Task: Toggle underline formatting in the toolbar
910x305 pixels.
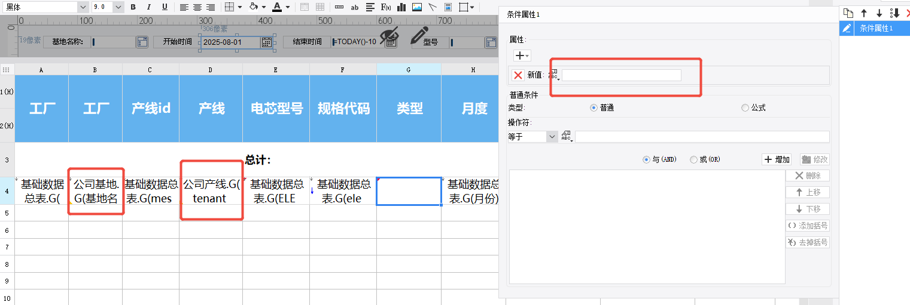Action: click(x=165, y=7)
